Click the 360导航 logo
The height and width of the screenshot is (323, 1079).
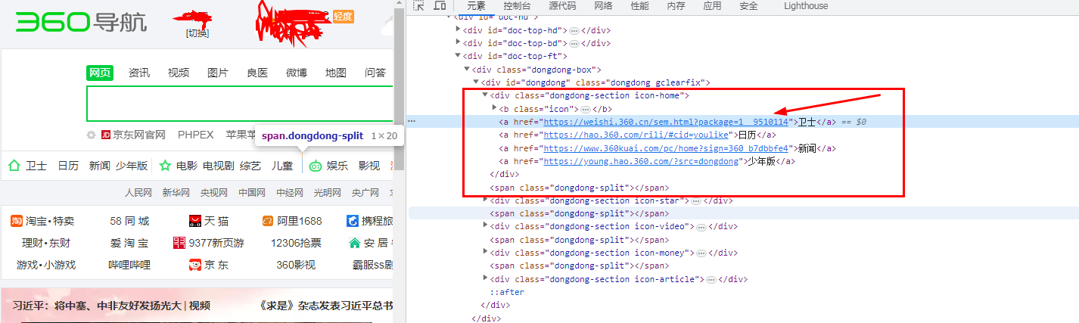pos(81,22)
